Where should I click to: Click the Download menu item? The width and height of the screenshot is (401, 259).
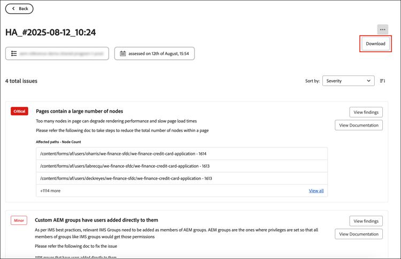pos(375,44)
